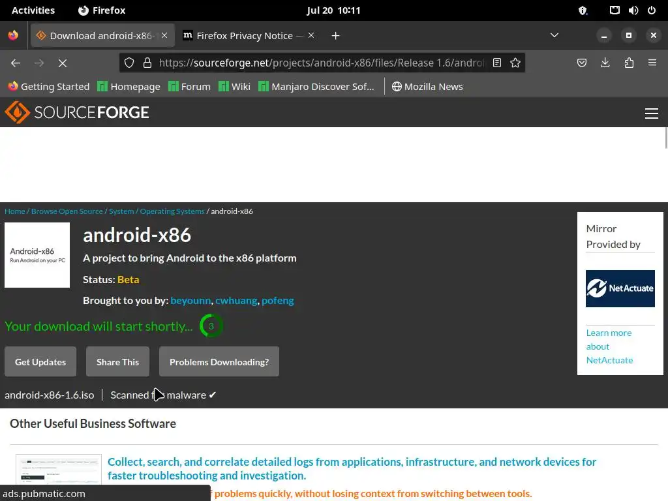Open cwhuang's profile link
The image size is (668, 501).
(236, 301)
